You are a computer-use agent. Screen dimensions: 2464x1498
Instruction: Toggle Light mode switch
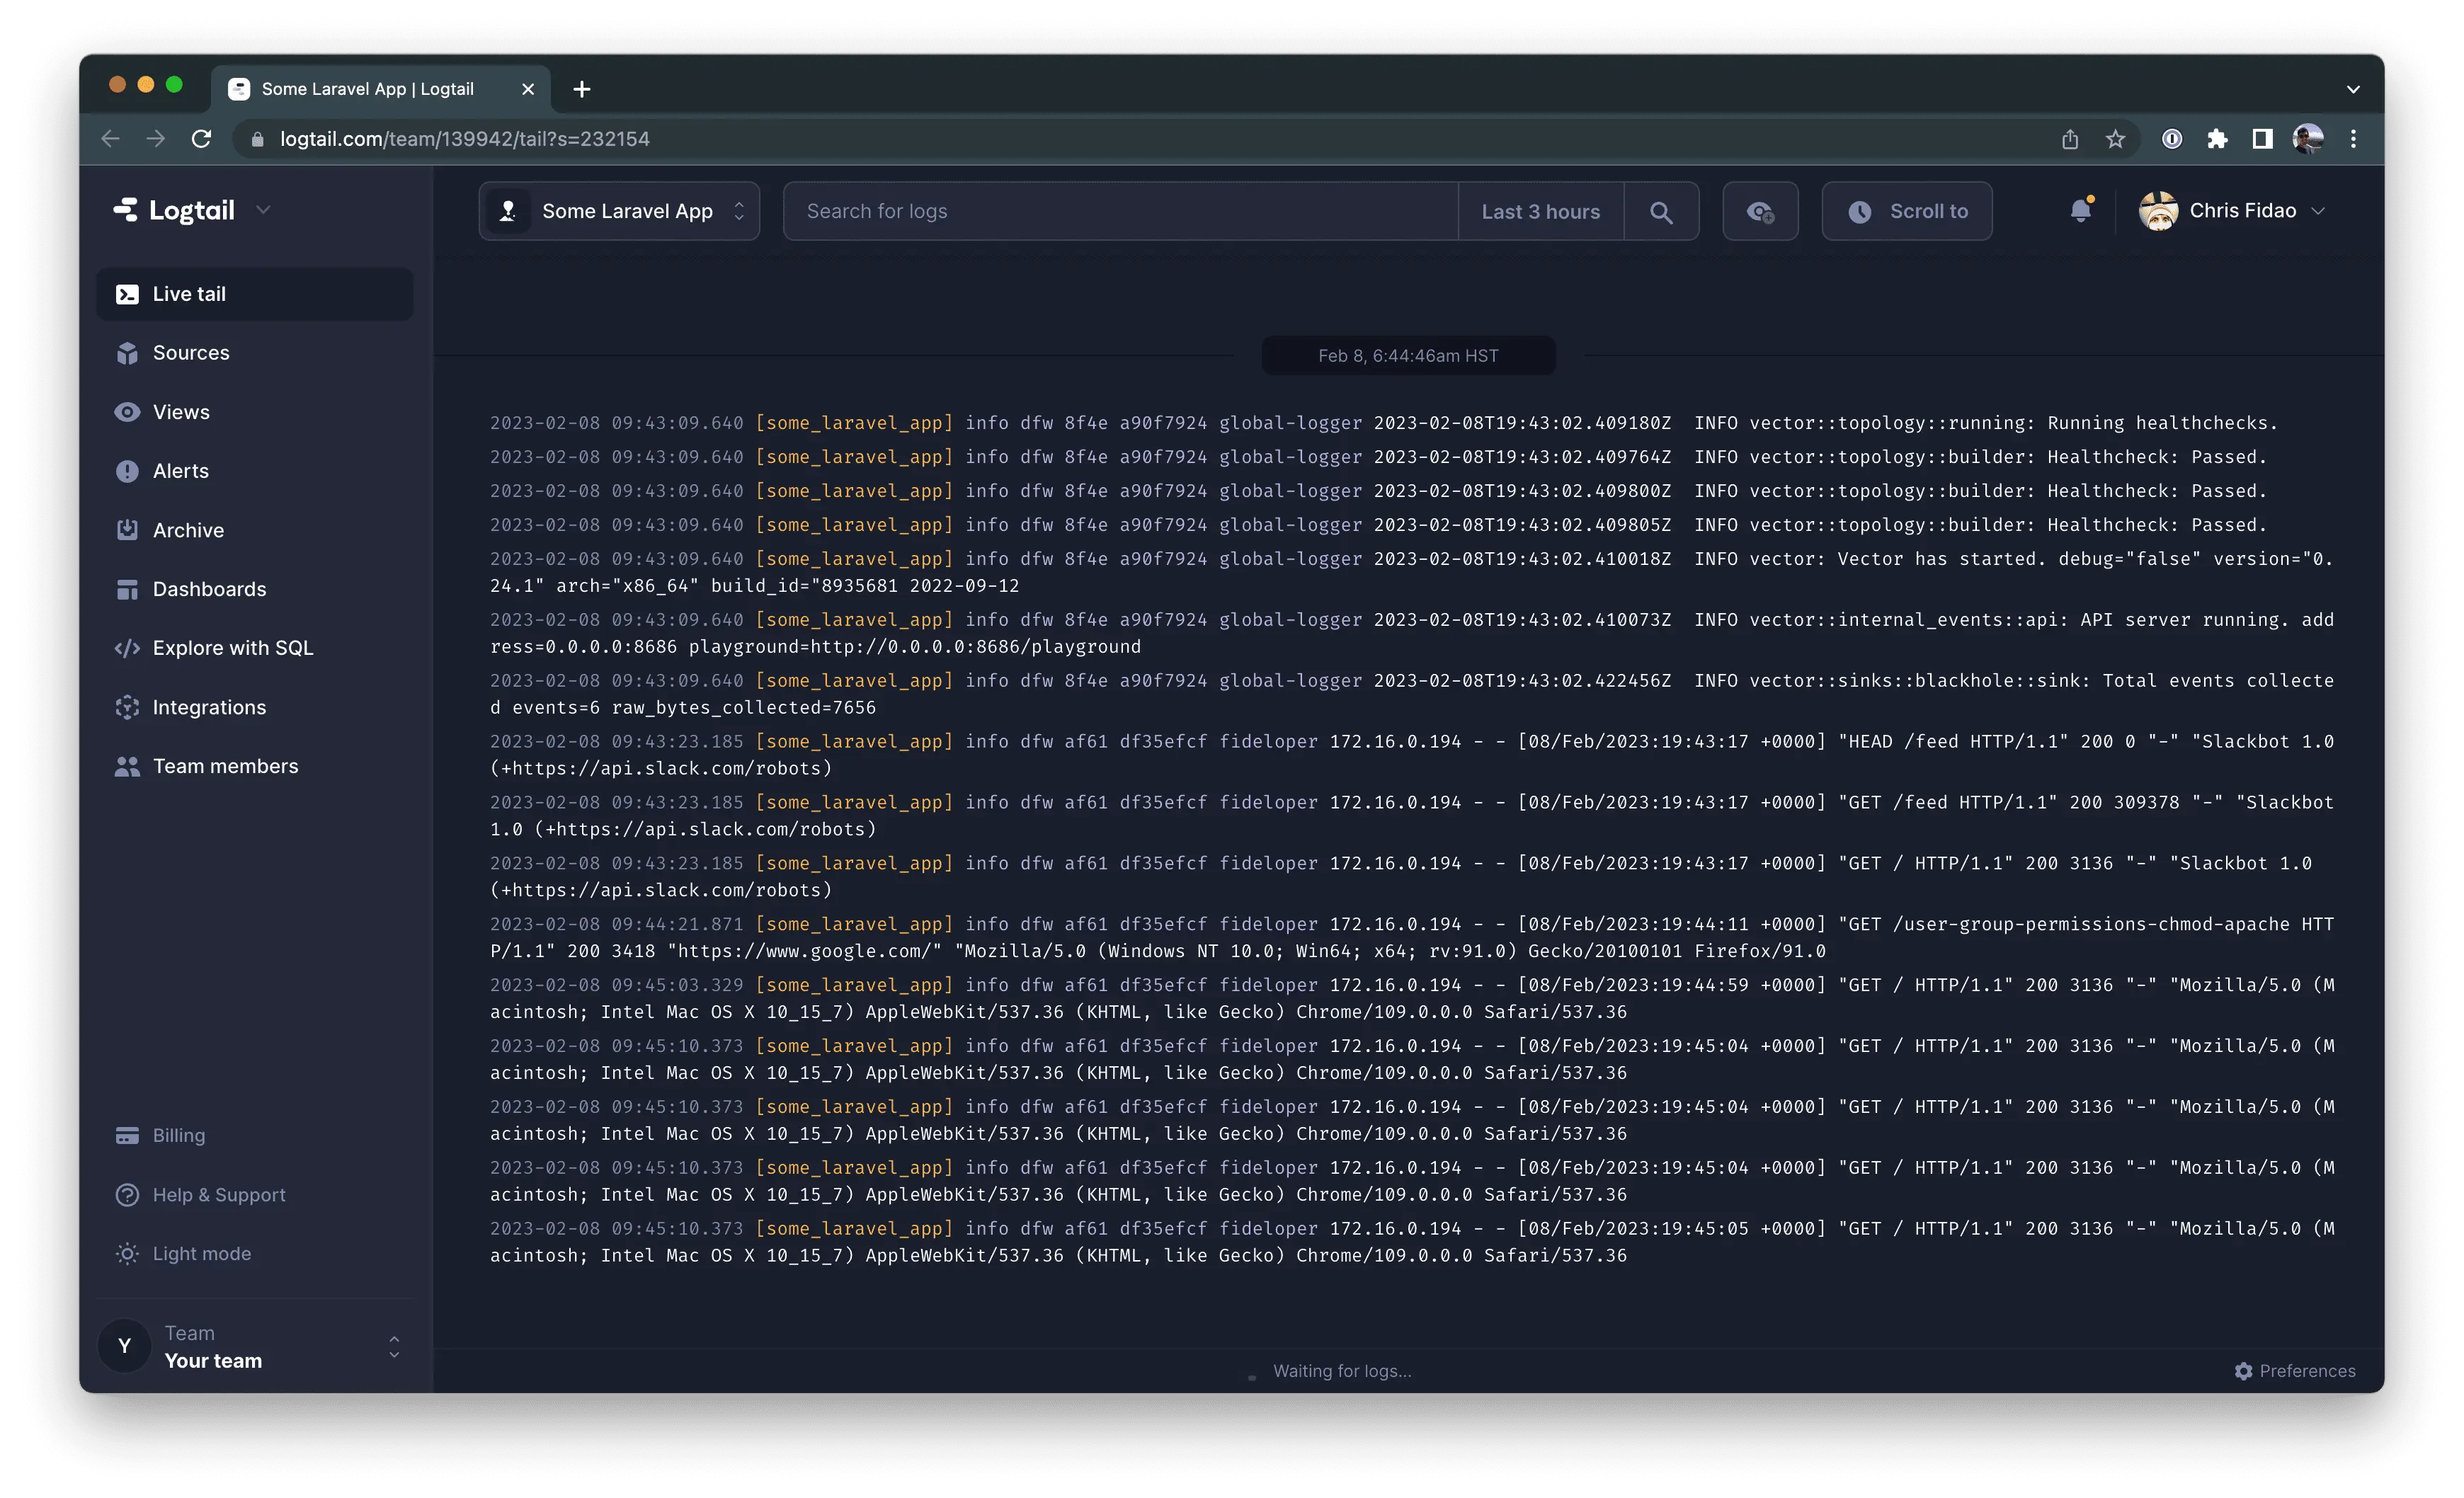[199, 1253]
